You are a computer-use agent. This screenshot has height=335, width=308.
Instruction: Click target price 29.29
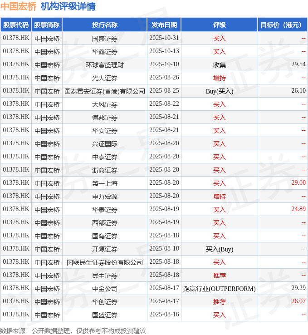(x=298, y=288)
